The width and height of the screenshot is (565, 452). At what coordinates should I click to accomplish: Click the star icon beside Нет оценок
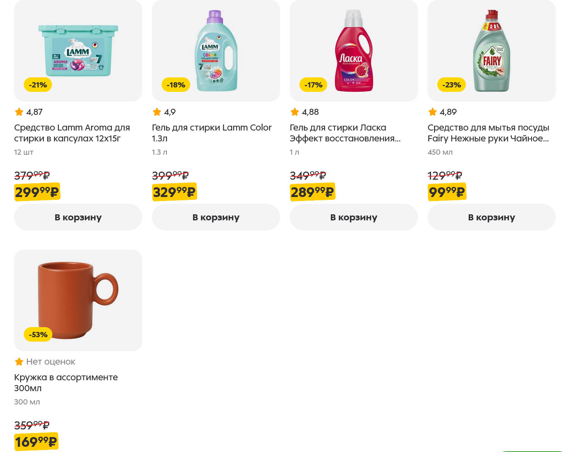tap(19, 362)
